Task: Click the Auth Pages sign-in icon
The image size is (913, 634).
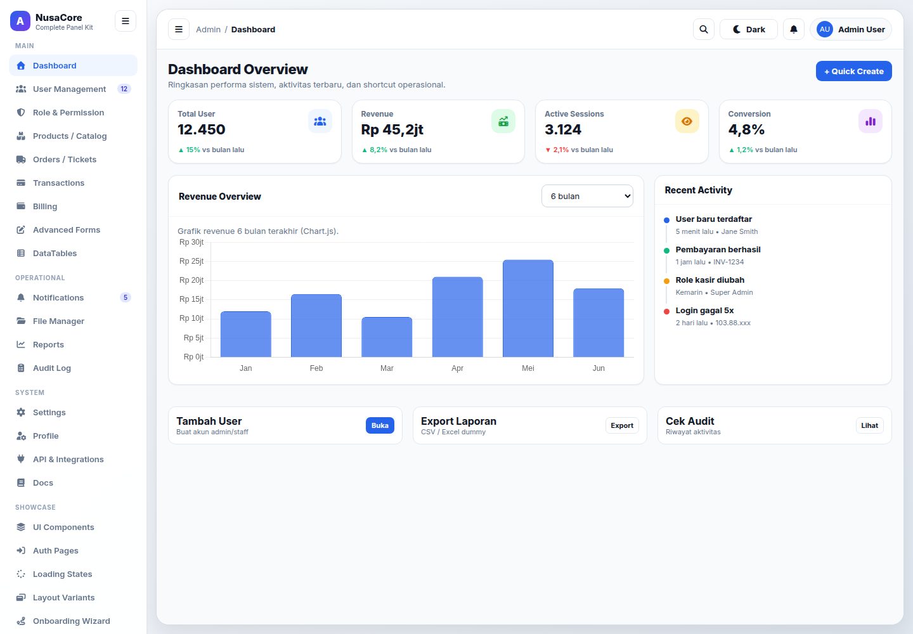Action: pos(21,550)
